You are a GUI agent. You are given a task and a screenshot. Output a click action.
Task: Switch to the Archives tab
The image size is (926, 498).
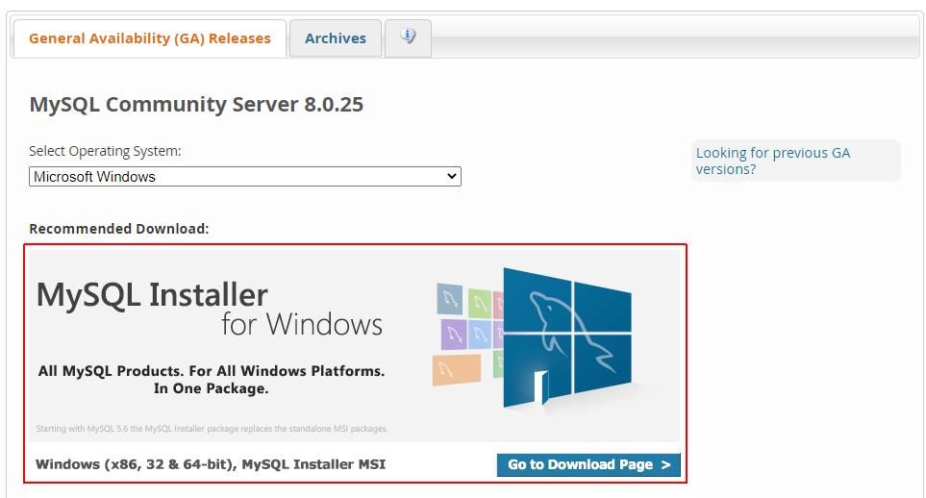point(336,38)
